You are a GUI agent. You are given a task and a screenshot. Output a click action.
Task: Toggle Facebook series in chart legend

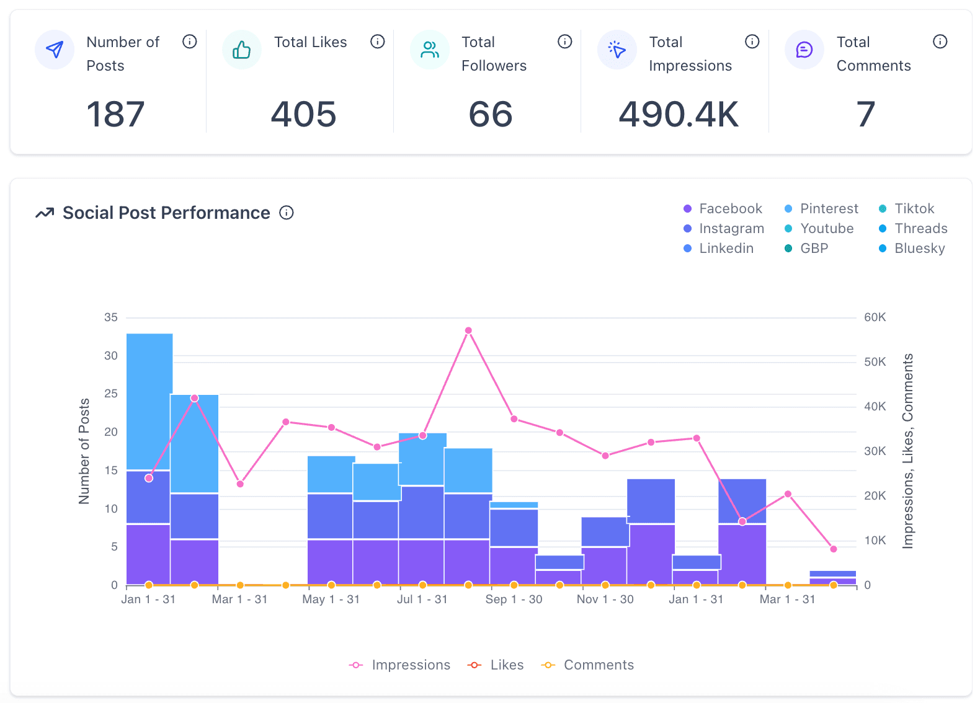tap(723, 208)
